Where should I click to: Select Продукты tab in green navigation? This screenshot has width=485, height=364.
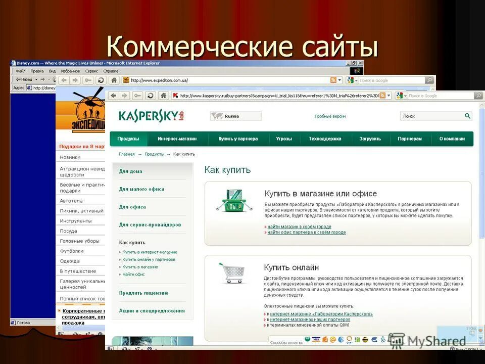tap(128, 139)
